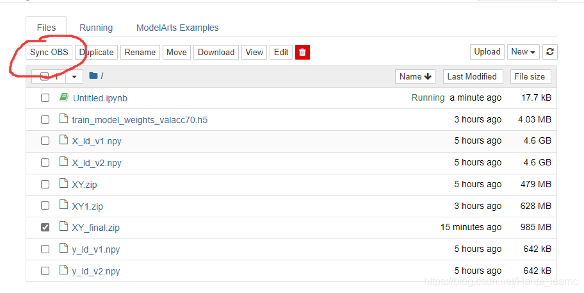Click the file icon beside X_ld_v2.npy
The height and width of the screenshot is (293, 584).
(63, 162)
